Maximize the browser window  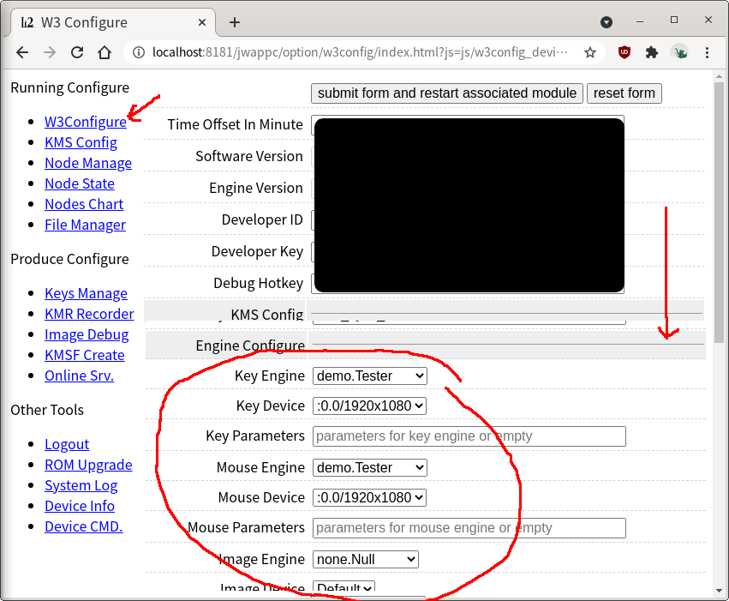(x=674, y=20)
